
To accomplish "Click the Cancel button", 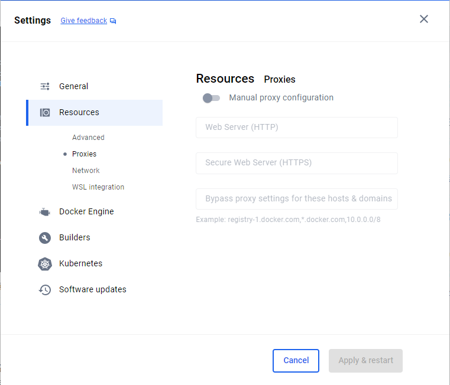I will (296, 361).
